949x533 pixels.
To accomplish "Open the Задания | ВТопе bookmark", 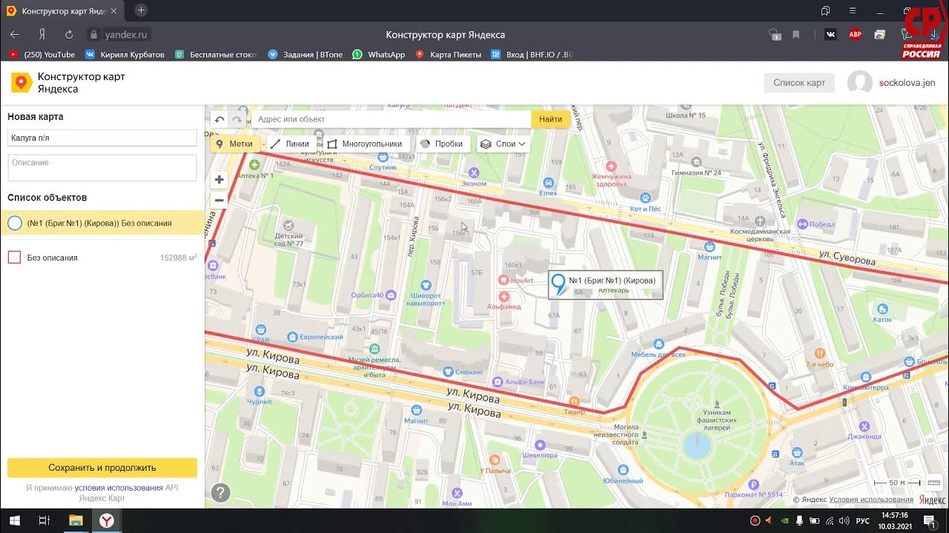I will click(x=305, y=55).
